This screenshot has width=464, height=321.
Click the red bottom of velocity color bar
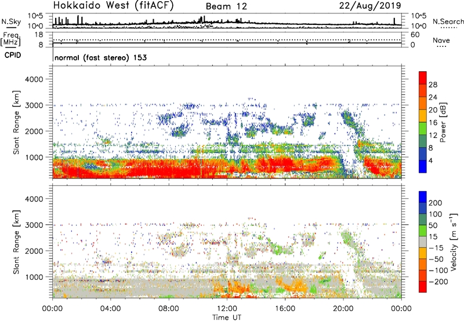coord(423,287)
